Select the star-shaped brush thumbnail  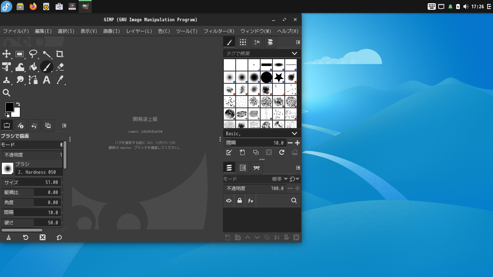279,77
